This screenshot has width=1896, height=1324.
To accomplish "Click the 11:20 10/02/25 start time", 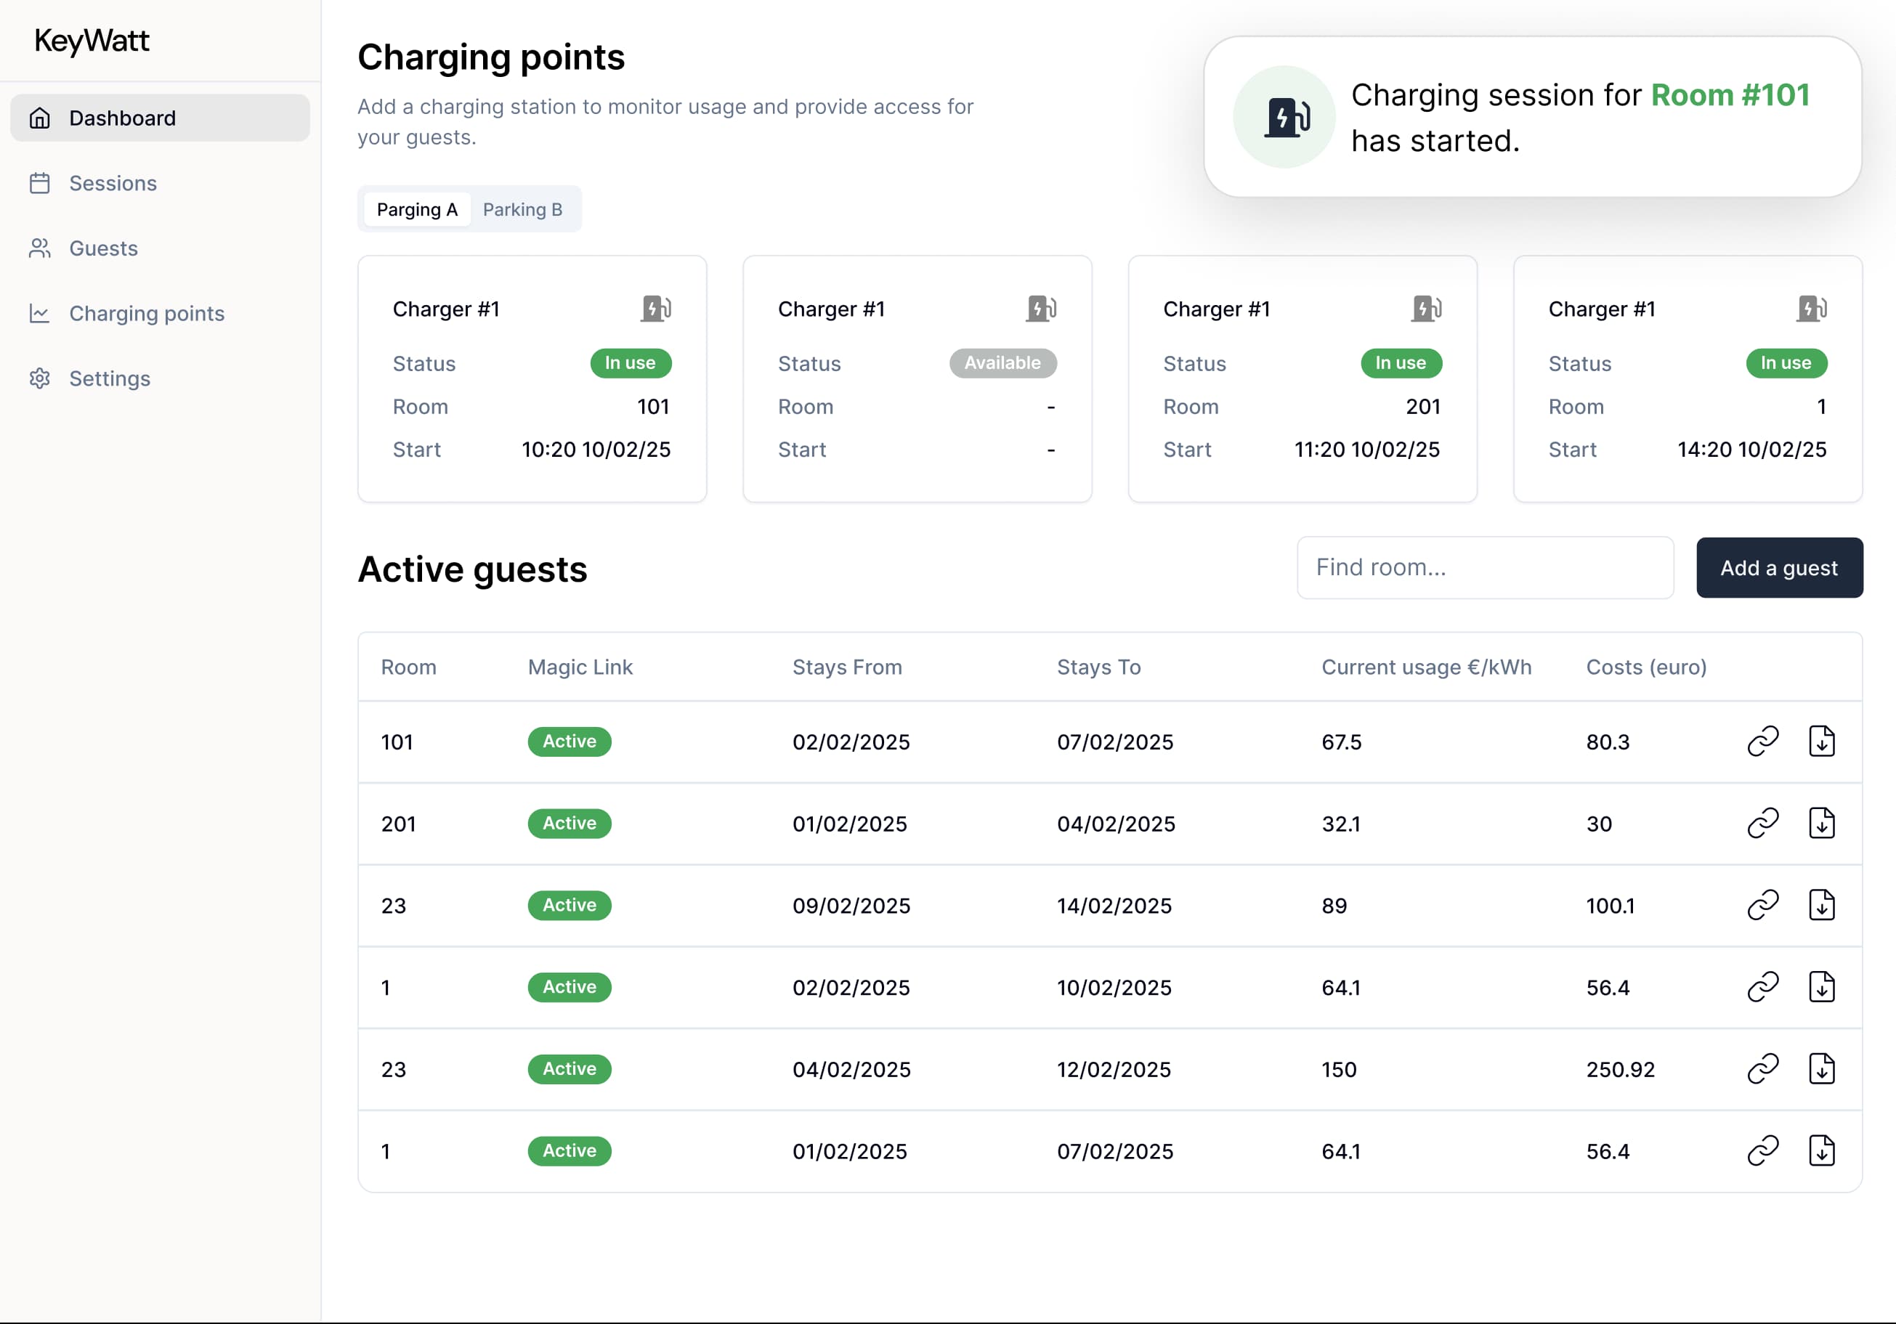I will pyautogui.click(x=1366, y=450).
